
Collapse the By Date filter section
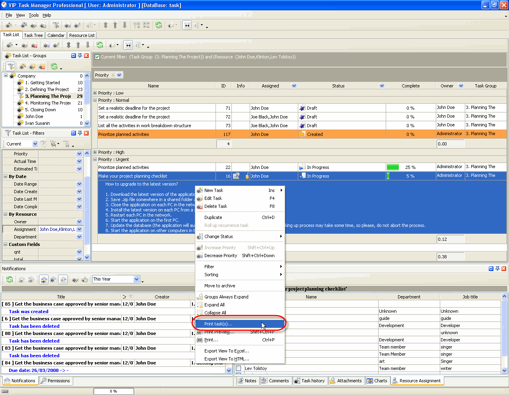(x=6, y=176)
